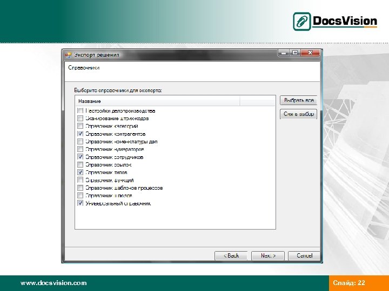389x291 pixels.
Task: Uncheck the Справочник сотрудников checkbox
Action: point(80,157)
